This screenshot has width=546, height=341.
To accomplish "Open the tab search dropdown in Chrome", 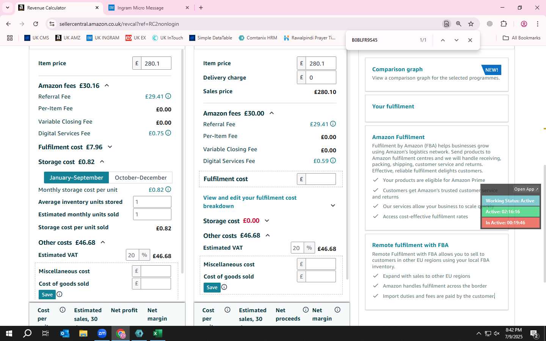I will tap(7, 8).
